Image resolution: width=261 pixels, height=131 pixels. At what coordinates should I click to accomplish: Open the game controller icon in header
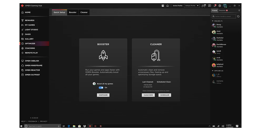[x=204, y=6]
